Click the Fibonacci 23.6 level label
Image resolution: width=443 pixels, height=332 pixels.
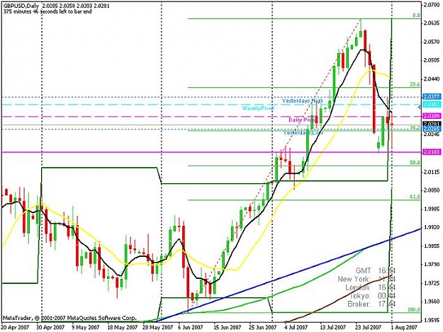coord(415,84)
